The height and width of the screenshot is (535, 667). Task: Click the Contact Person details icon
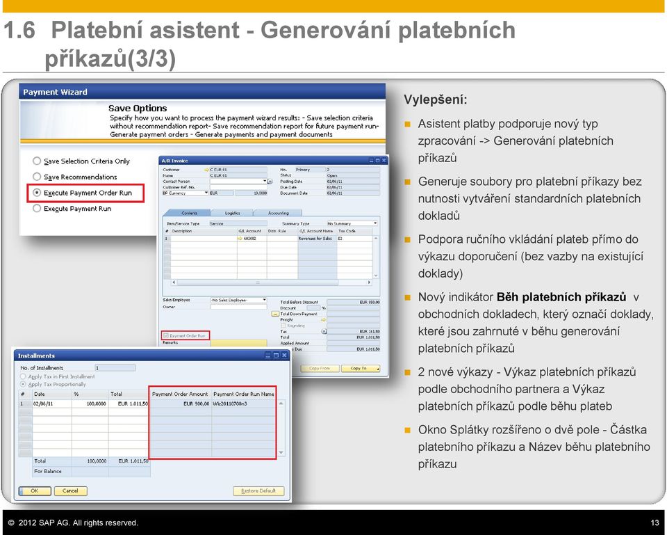pyautogui.click(x=270, y=181)
